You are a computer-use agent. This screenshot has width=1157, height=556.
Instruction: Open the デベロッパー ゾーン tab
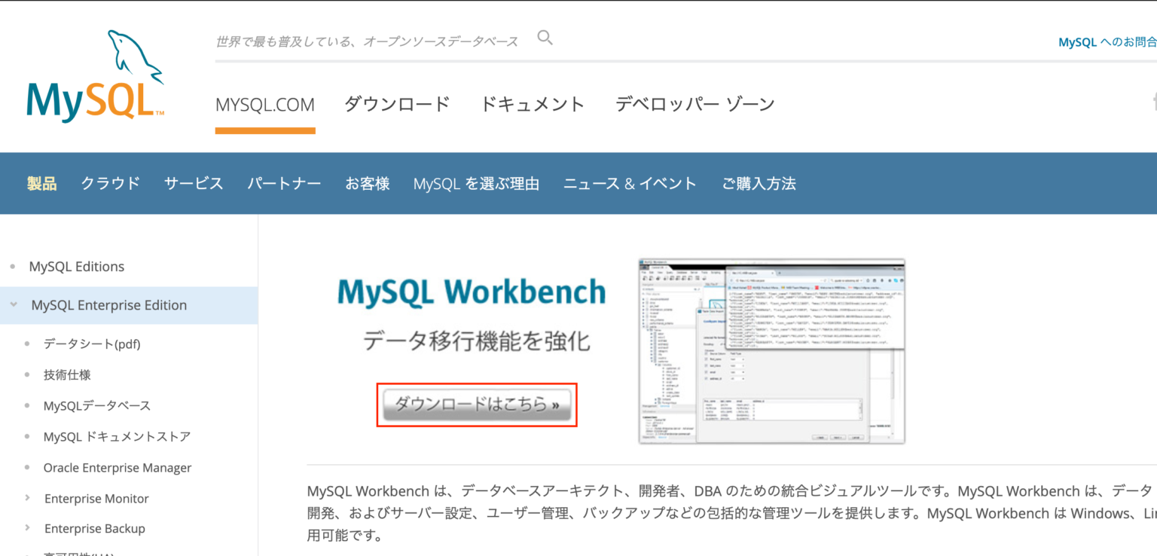pyautogui.click(x=695, y=105)
